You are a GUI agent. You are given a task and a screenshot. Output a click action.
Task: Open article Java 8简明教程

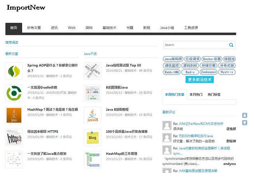[117, 109]
